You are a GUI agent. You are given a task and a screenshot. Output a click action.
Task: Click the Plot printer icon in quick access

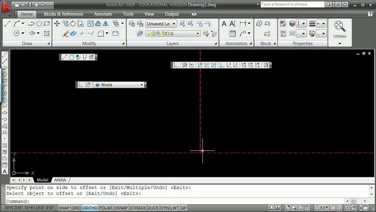(36, 5)
